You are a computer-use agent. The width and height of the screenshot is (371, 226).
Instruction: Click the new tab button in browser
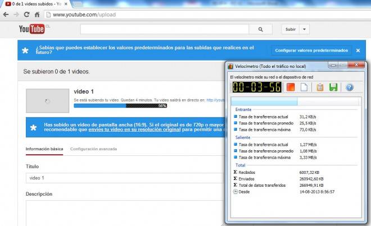(x=78, y=4)
